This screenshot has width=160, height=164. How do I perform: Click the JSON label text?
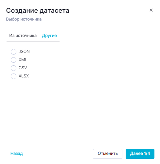(x=24, y=52)
